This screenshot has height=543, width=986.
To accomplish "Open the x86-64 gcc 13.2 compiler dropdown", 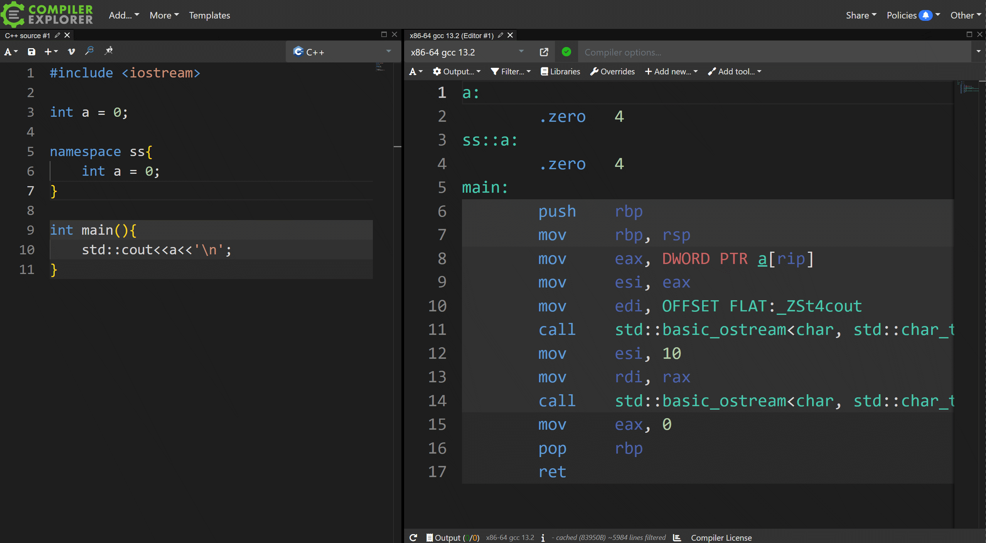I will coord(467,52).
